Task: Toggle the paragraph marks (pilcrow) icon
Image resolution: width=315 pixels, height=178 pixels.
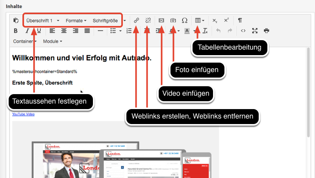Action: pyautogui.click(x=240, y=20)
